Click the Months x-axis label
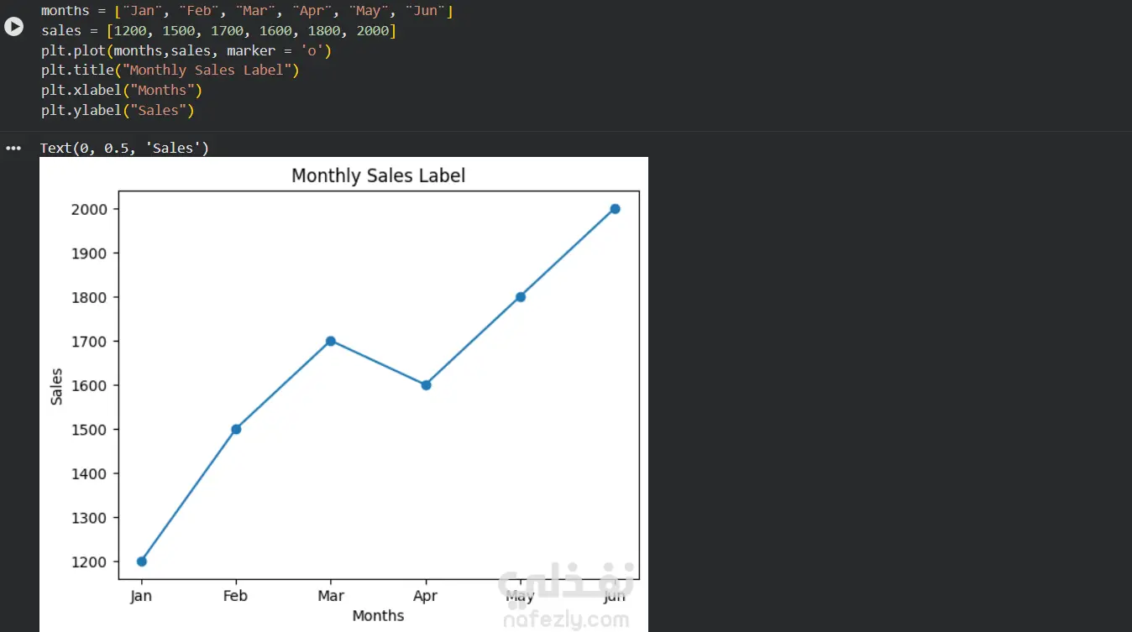 pos(378,616)
